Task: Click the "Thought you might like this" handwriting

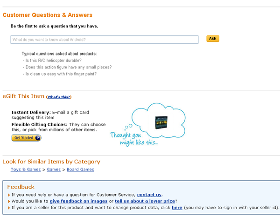Action: coord(134,138)
